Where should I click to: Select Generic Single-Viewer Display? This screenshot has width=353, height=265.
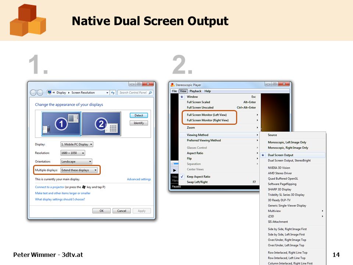293,206
